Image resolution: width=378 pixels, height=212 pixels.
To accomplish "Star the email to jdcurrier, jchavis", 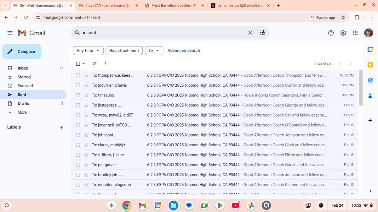I will click(86, 85).
